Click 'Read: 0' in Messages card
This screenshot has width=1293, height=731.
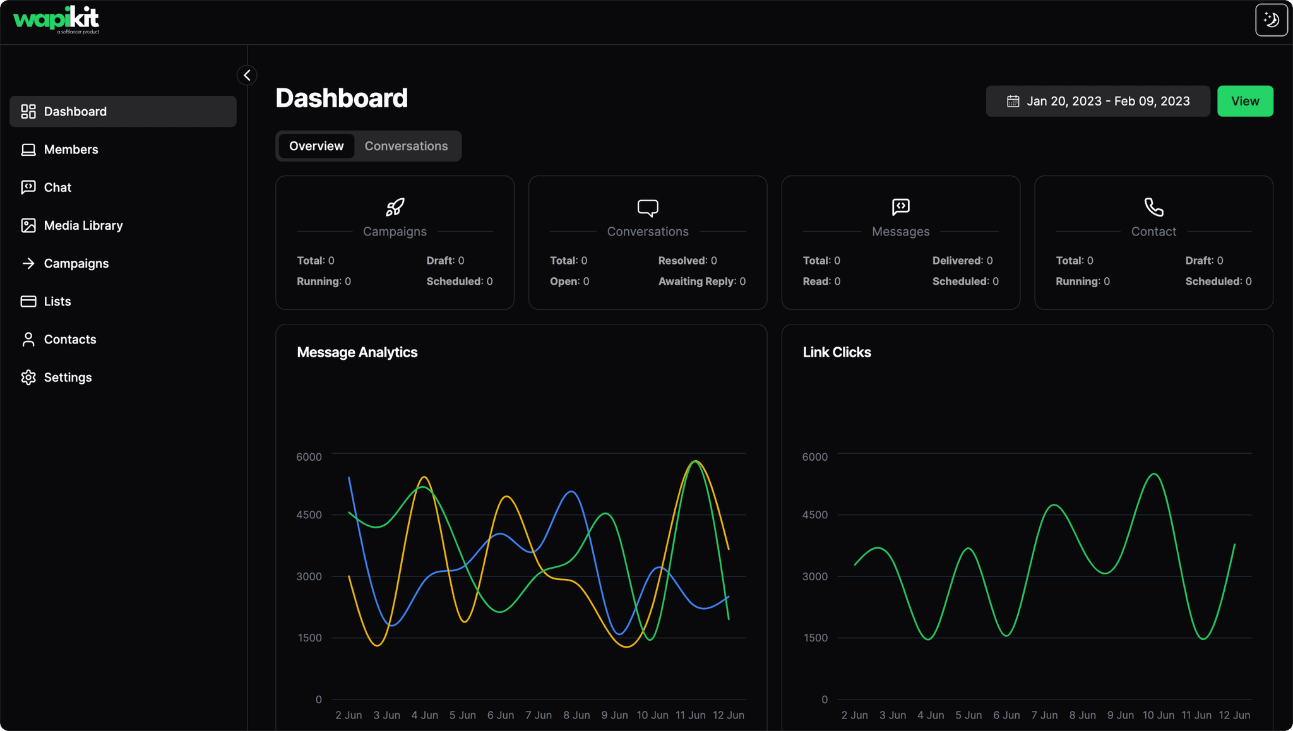[x=821, y=282]
